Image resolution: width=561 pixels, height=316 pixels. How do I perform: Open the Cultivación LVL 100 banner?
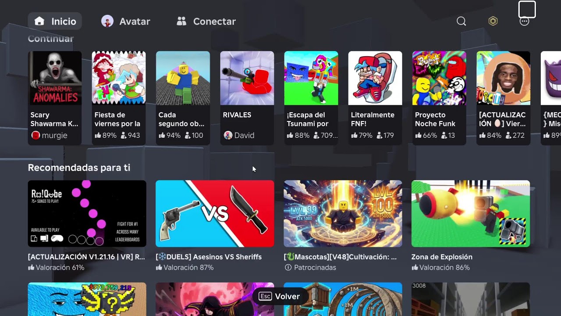point(343,214)
